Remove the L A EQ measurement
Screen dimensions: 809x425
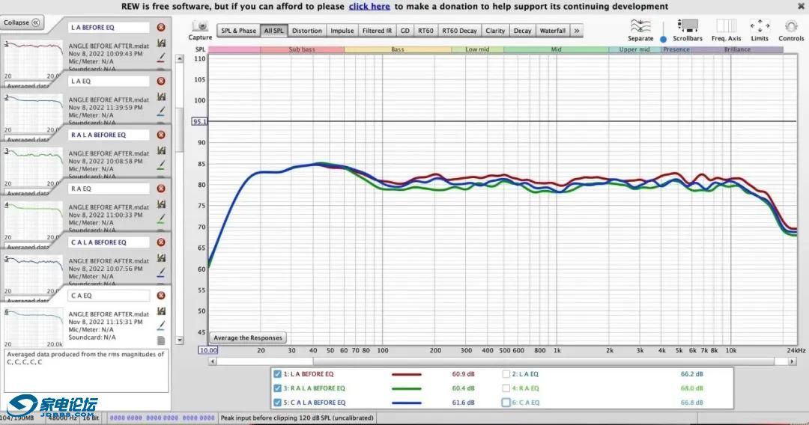[161, 81]
